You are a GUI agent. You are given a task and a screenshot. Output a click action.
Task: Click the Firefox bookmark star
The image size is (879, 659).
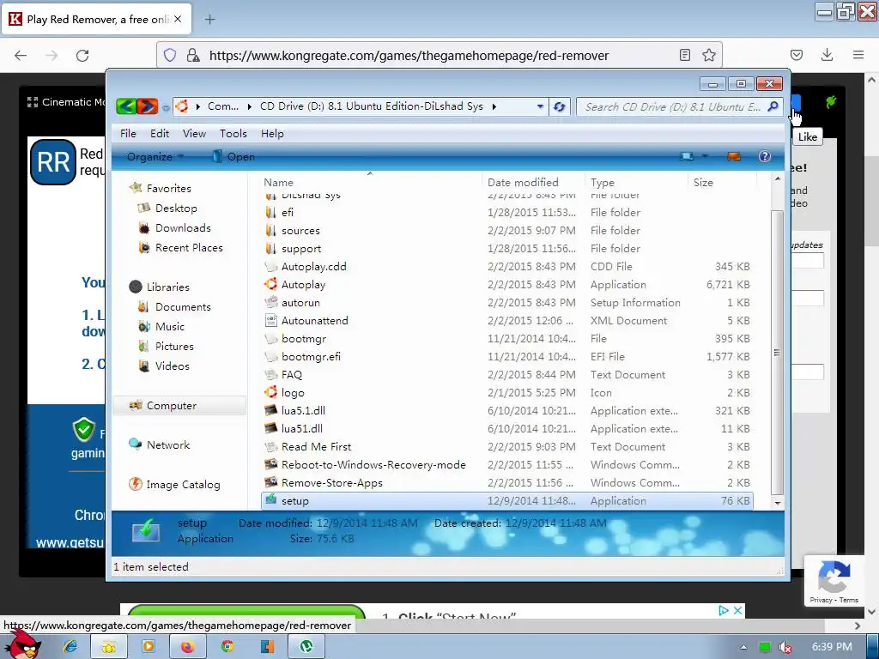coord(708,55)
